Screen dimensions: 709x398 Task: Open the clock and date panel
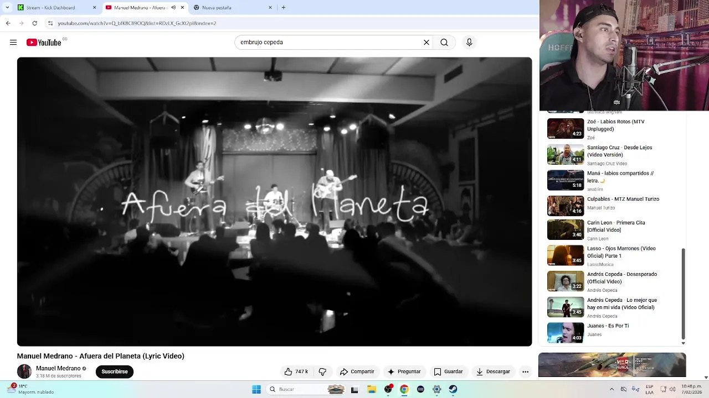click(x=692, y=389)
